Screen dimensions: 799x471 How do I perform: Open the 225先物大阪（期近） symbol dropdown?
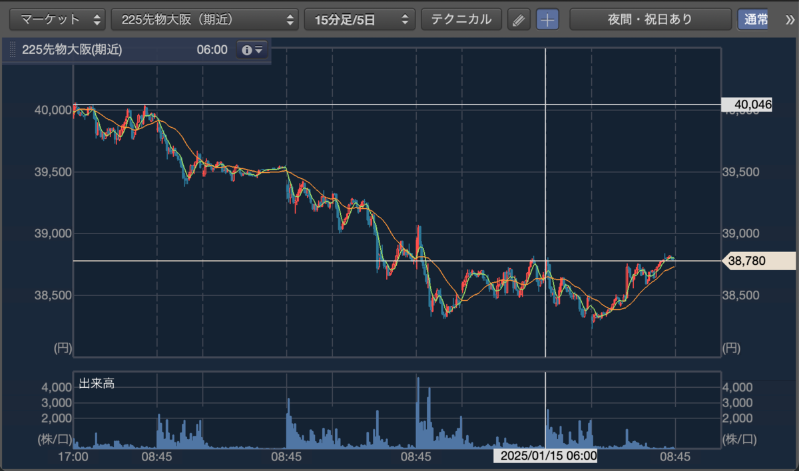tap(204, 19)
